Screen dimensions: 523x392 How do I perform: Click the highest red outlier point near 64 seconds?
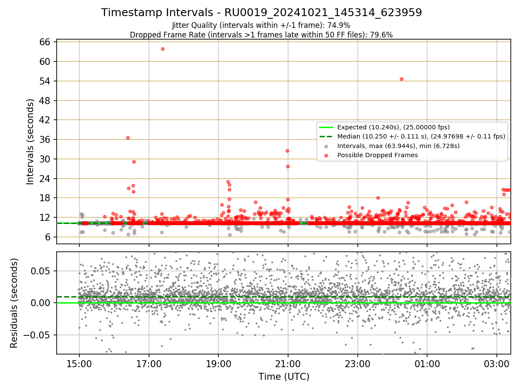[x=163, y=49]
